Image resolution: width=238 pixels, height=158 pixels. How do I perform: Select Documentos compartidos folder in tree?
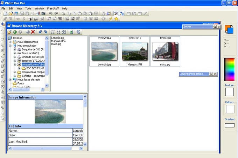(33, 72)
